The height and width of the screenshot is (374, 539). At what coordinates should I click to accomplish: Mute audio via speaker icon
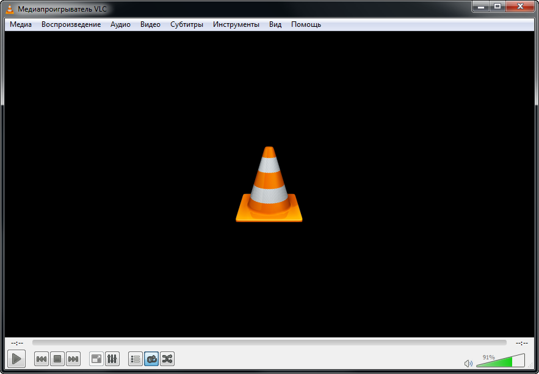coord(468,364)
